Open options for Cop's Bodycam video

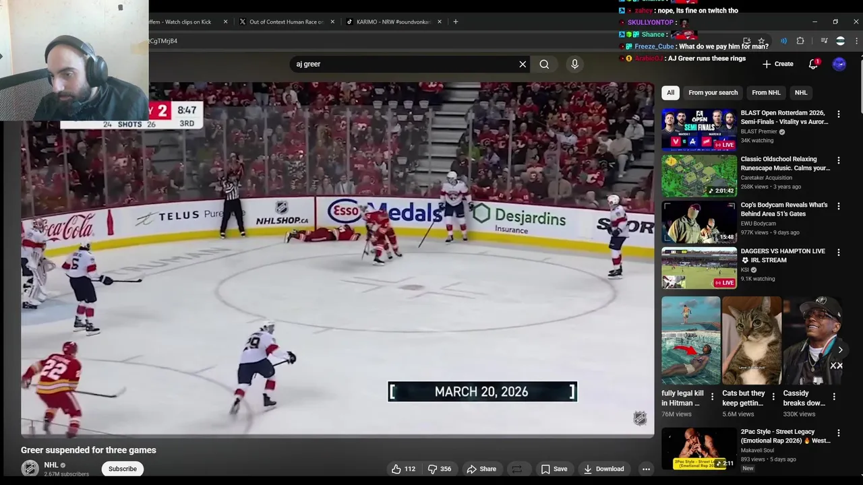(839, 206)
